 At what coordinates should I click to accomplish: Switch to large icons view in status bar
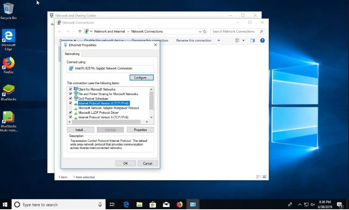point(264,177)
